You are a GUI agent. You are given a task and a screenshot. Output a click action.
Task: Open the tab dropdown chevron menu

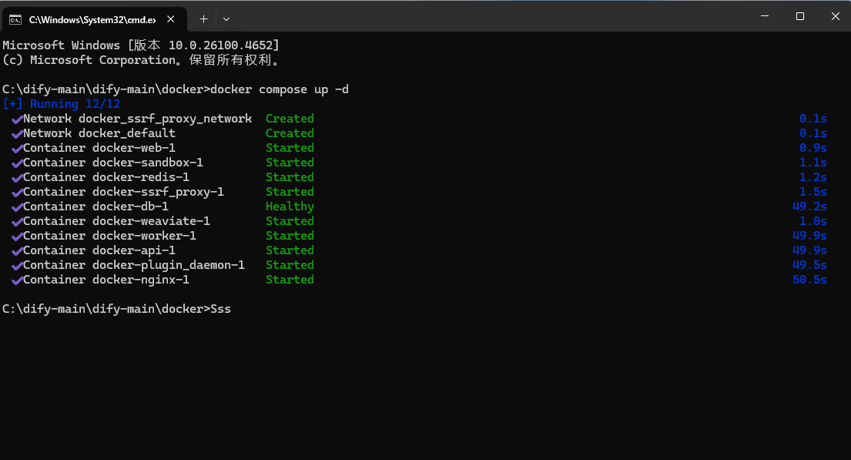[225, 18]
